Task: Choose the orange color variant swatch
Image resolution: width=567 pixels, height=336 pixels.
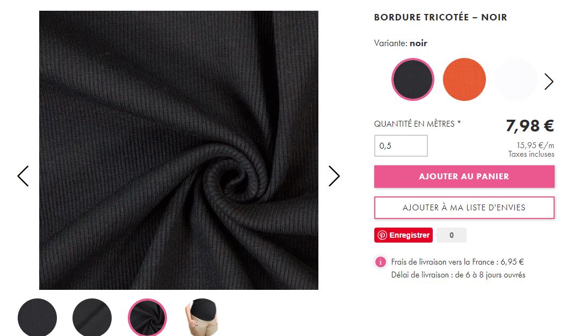Action: [x=464, y=79]
